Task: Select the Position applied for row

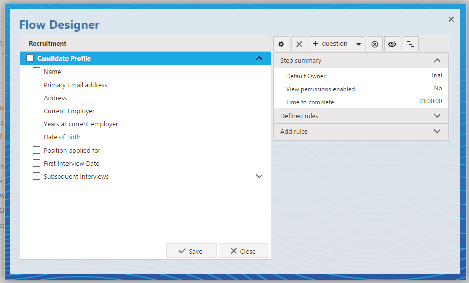Action: pos(146,151)
